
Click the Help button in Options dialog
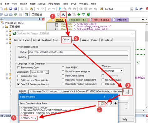pos(125,119)
